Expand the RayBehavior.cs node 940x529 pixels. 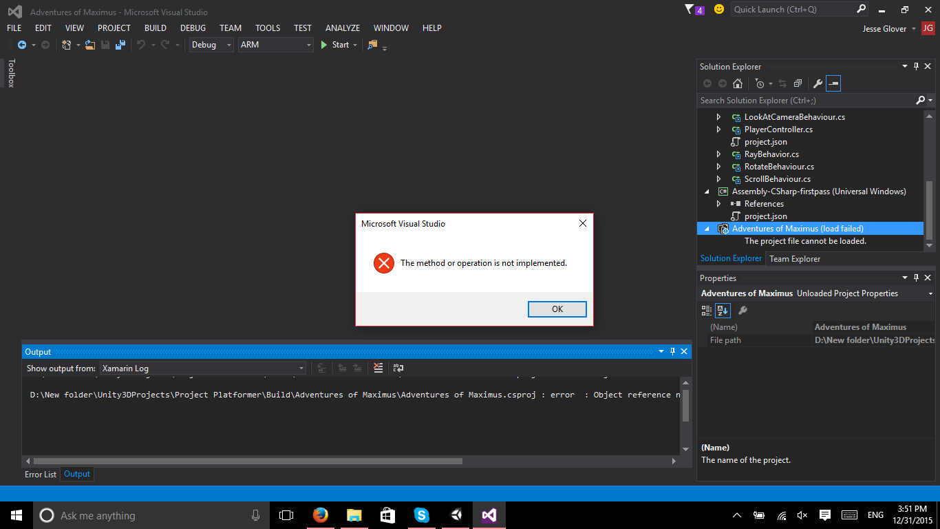719,154
